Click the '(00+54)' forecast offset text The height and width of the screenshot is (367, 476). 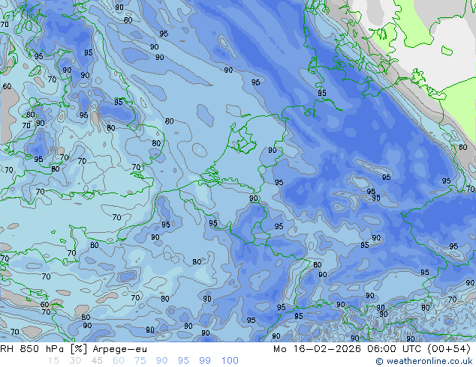449,349
